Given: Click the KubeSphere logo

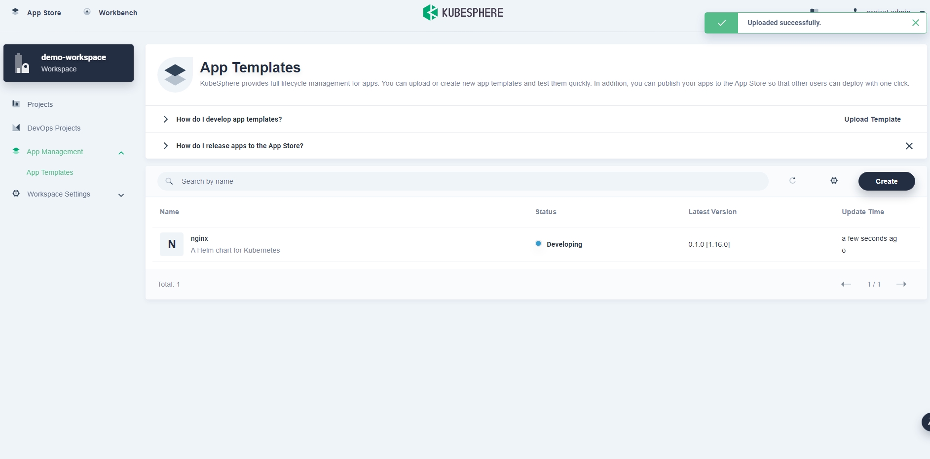Looking at the screenshot, I should coord(463,13).
